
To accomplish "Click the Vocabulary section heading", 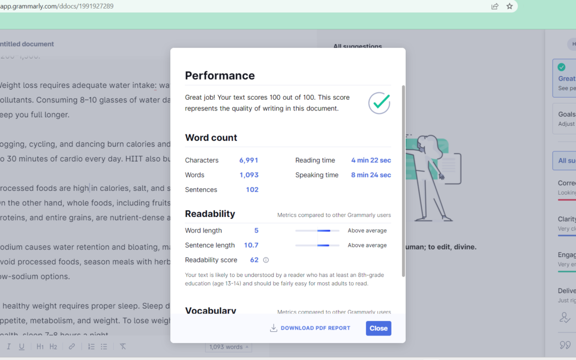I will tap(211, 310).
